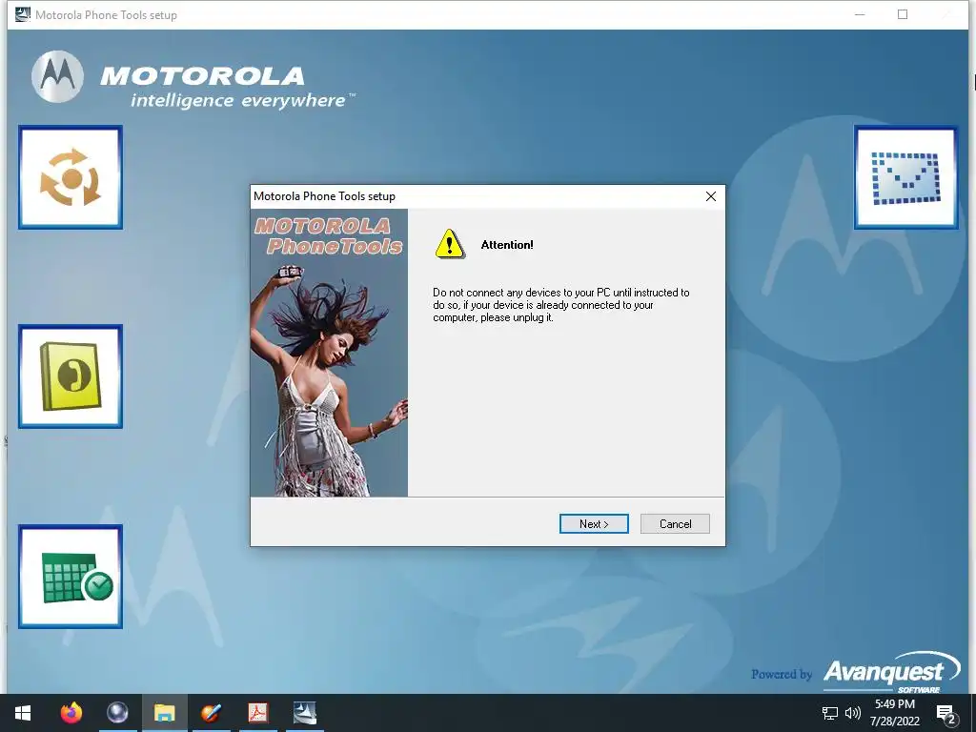Open the Windows Start menu

coord(23,713)
